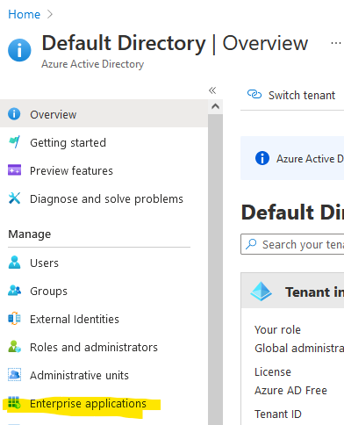Open Preview features
Image resolution: width=344 pixels, height=425 pixels.
(71, 171)
